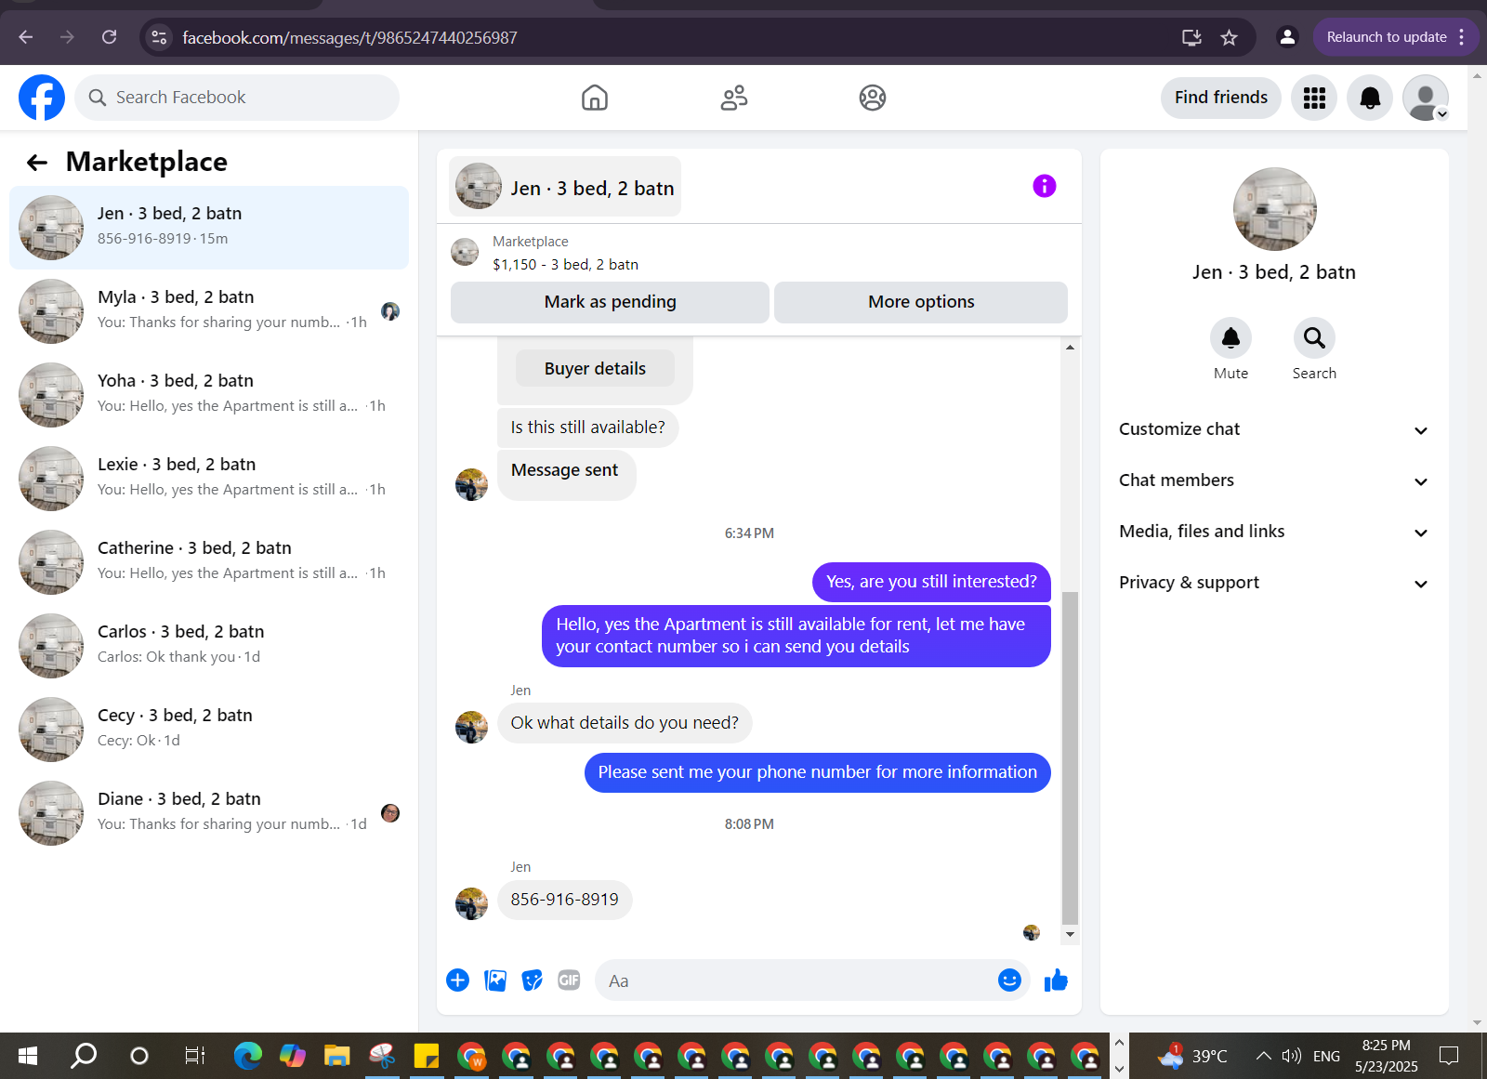The image size is (1487, 1079).
Task: Open Jen's large profile picture in sidebar
Action: coord(1274,209)
